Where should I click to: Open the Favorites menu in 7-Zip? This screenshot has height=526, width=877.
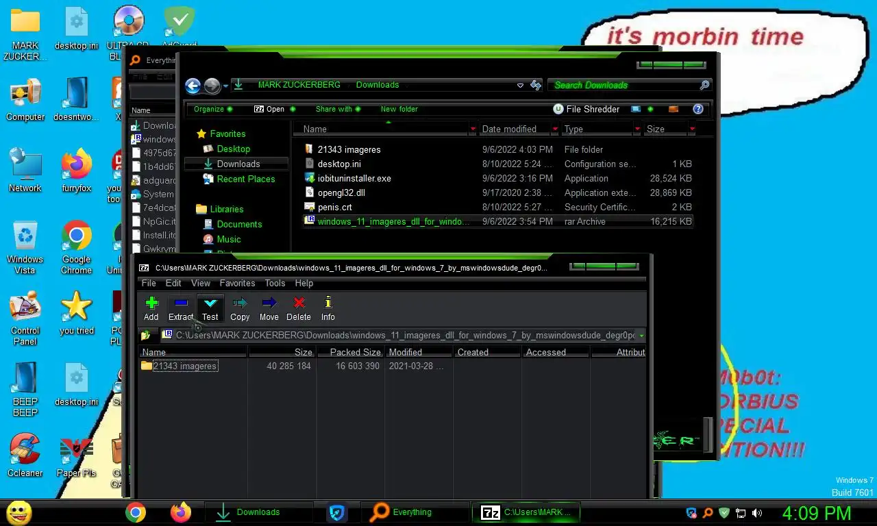[237, 283]
